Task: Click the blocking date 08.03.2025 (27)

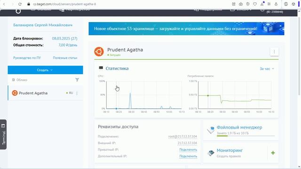Action: coord(64,38)
